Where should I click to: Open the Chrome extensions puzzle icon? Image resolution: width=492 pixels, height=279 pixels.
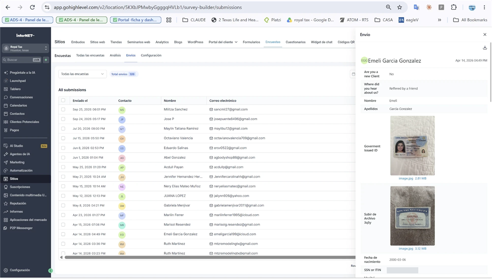click(x=454, y=7)
